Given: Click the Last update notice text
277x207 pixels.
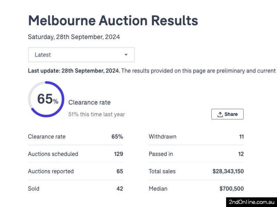Looking at the screenshot, I should tap(152, 71).
